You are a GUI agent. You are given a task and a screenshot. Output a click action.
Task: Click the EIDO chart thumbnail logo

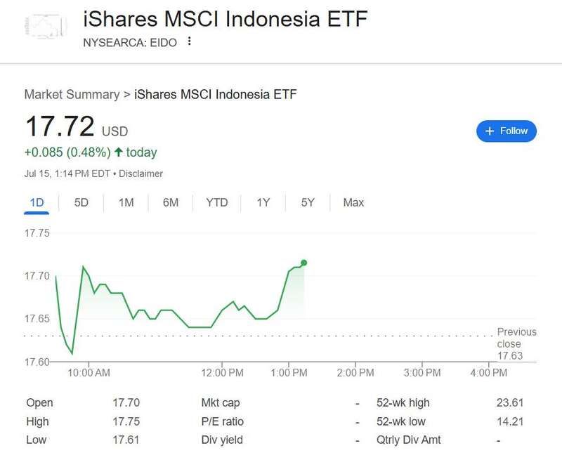[x=46, y=26]
